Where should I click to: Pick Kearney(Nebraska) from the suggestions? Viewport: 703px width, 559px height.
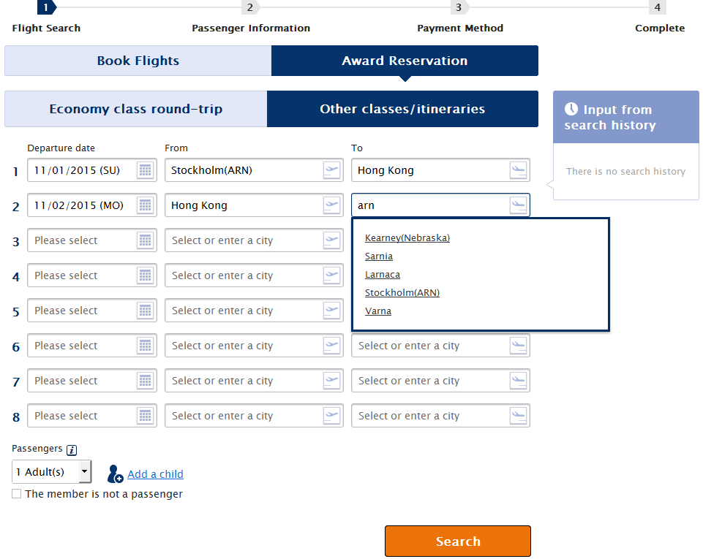tap(407, 237)
